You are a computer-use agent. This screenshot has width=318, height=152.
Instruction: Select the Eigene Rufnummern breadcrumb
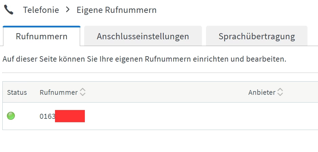click(116, 10)
